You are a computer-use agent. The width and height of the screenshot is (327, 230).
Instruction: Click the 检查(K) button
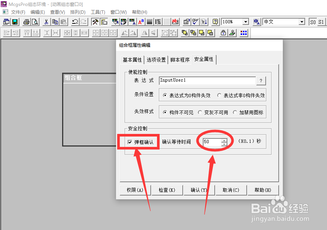(x=167, y=190)
